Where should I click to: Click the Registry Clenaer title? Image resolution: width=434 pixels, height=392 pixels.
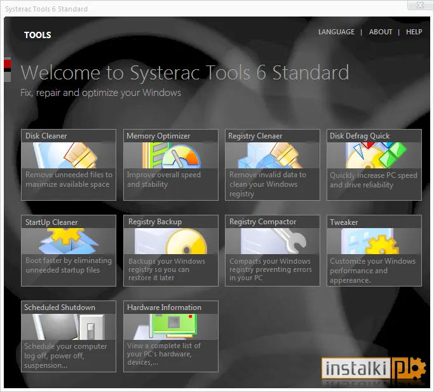click(255, 136)
